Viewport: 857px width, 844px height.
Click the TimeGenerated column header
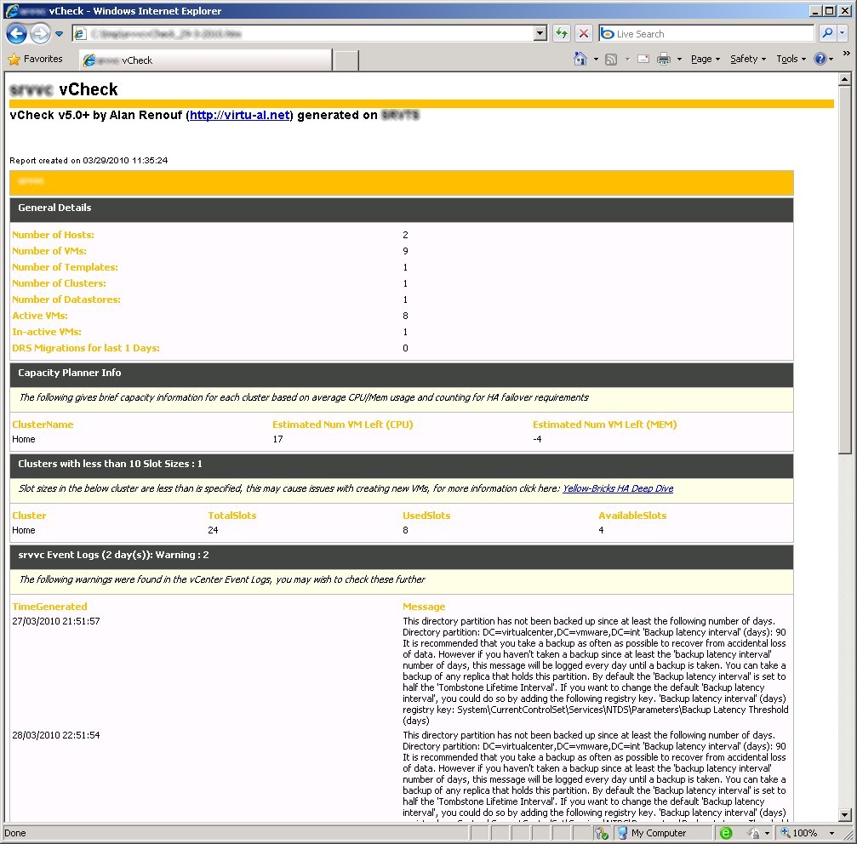(49, 607)
